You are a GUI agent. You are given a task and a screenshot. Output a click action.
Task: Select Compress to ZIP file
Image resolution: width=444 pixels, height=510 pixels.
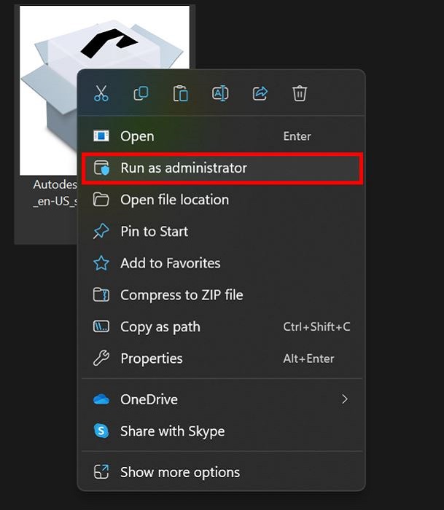pyautogui.click(x=222, y=295)
